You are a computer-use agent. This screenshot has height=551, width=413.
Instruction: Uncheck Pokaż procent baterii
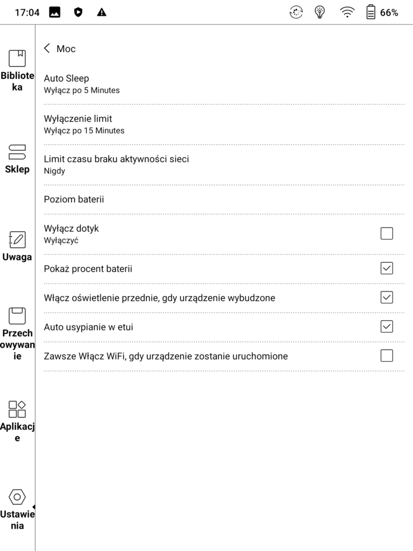point(387,268)
